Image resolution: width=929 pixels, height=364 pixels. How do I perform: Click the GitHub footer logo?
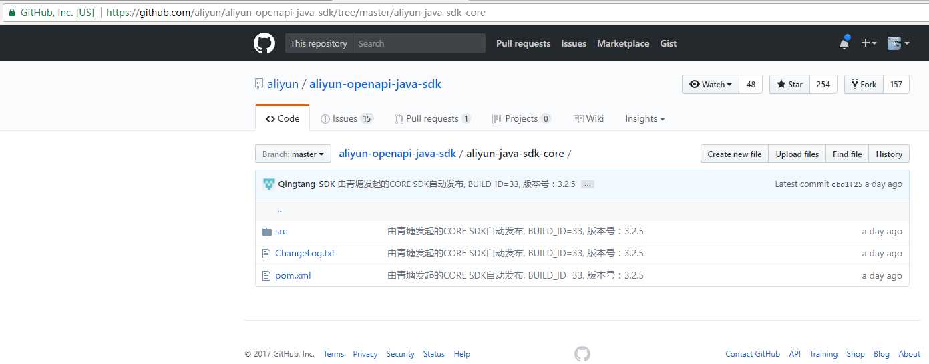[582, 354]
